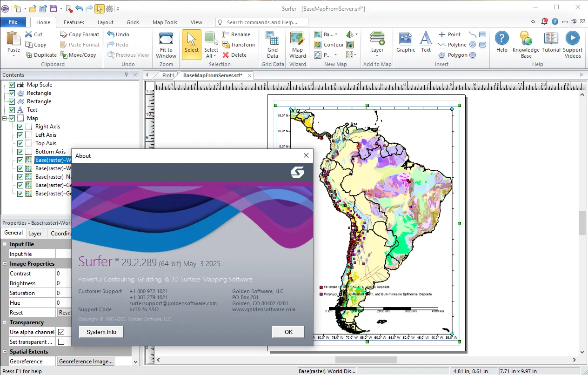
Task: Activate the Select arrow tool
Action: (192, 45)
